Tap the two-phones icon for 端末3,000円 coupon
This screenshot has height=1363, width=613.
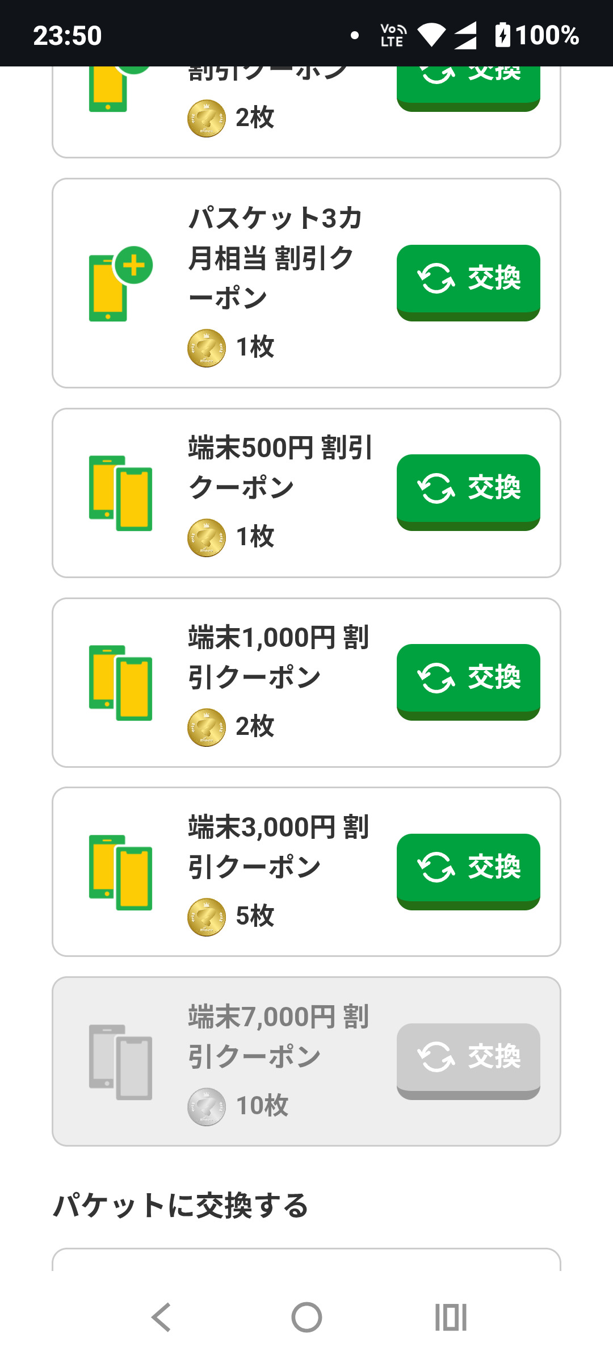(120, 872)
